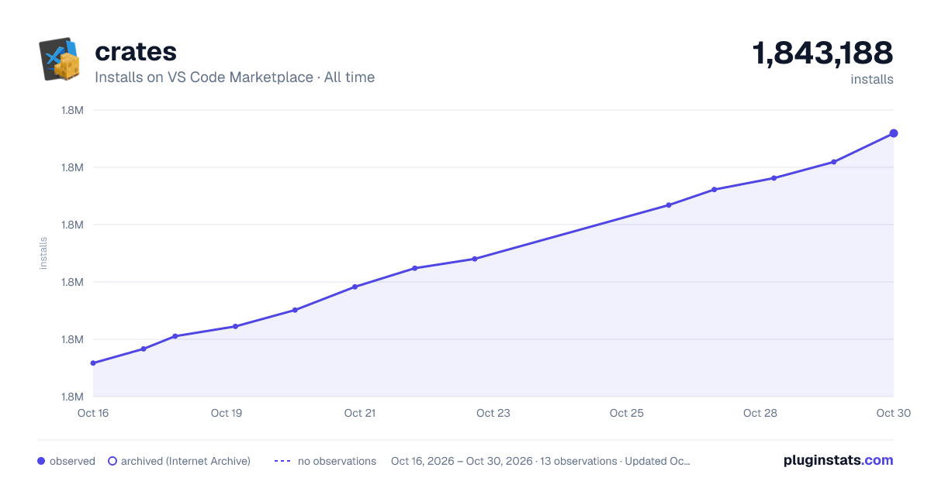The image size is (931, 488).
Task: Click the 'no observations' legend label
Action: coord(337,461)
